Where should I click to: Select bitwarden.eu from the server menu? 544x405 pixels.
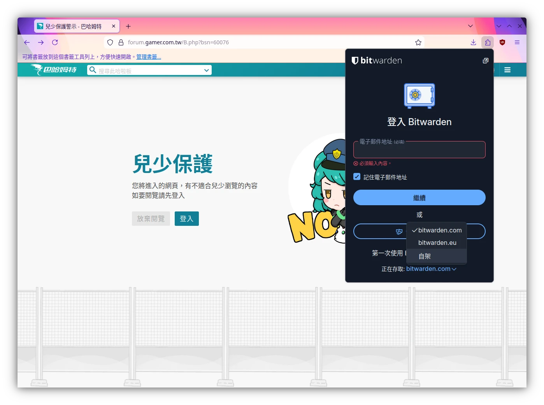[437, 243]
